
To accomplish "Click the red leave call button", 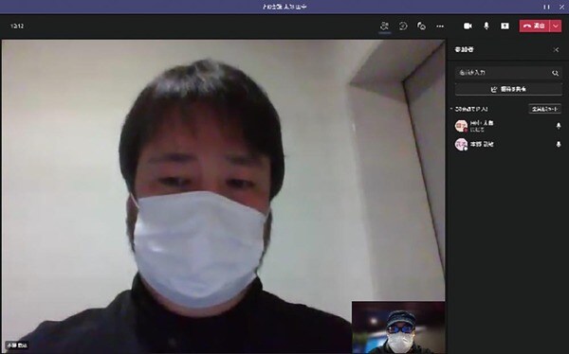I will click(x=535, y=27).
